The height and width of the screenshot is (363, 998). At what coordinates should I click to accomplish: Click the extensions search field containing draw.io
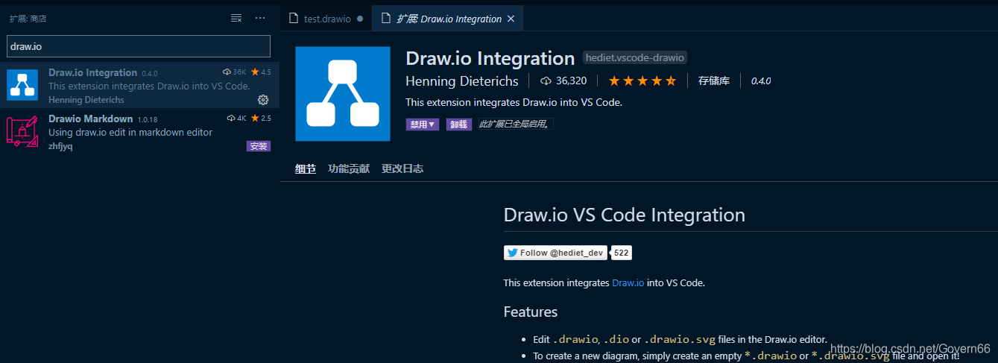[x=139, y=46]
